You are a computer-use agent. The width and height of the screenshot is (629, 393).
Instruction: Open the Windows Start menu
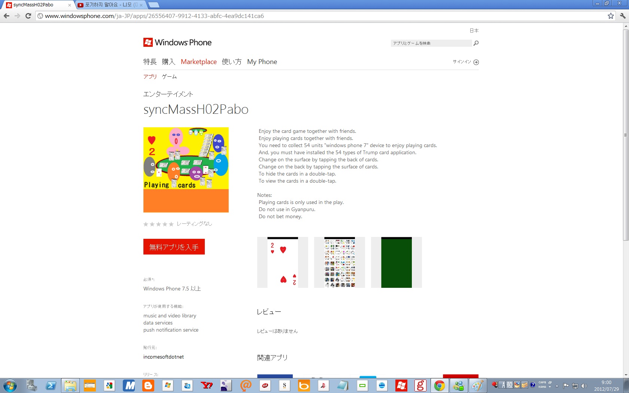(10, 386)
